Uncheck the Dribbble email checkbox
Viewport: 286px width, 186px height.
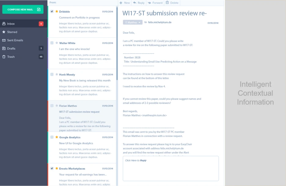coord(52,11)
